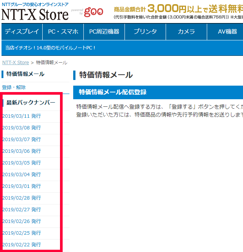
Task: Open the 2019/03/11 発行 back number
Action: pos(22,116)
